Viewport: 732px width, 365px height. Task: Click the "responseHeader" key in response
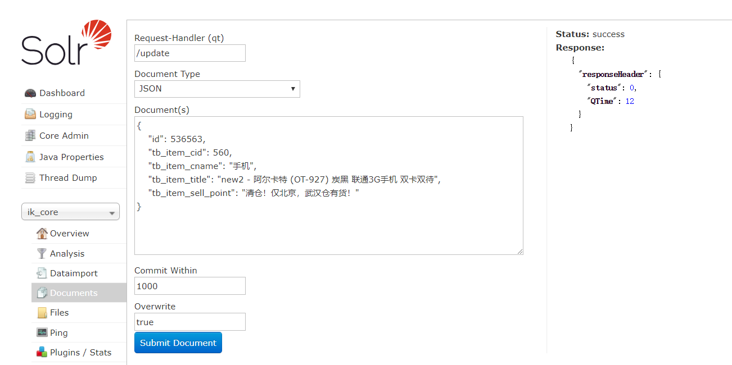(x=614, y=74)
